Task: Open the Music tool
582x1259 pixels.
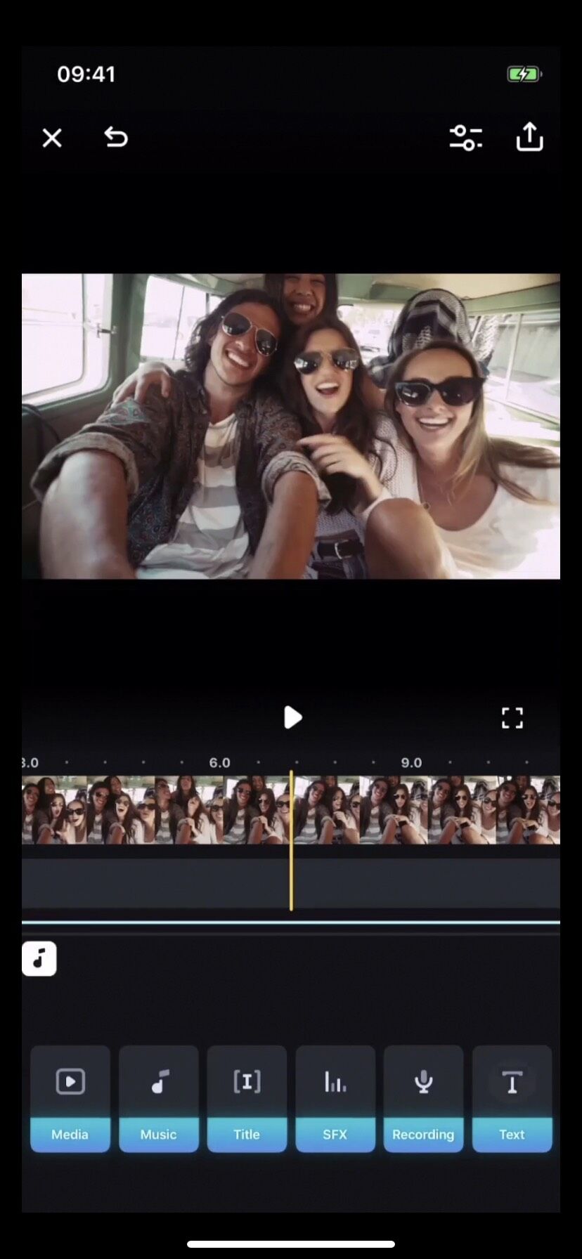Action: [159, 1099]
